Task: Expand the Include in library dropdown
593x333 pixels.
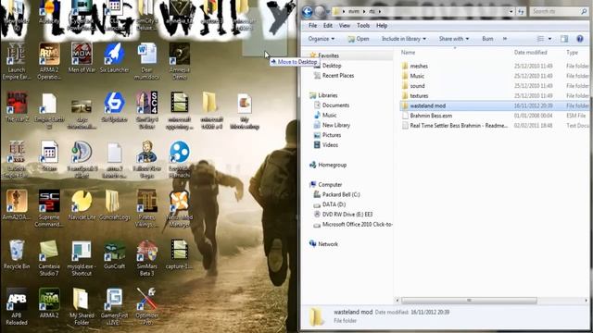Action: [x=404, y=39]
